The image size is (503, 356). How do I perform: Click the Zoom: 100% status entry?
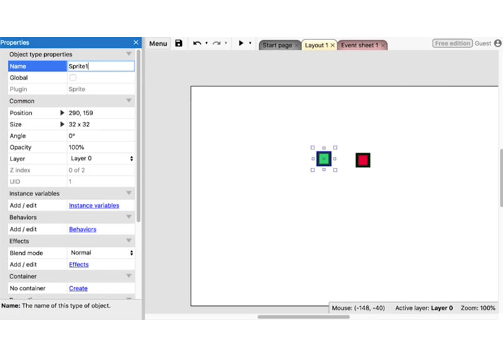tap(478, 308)
